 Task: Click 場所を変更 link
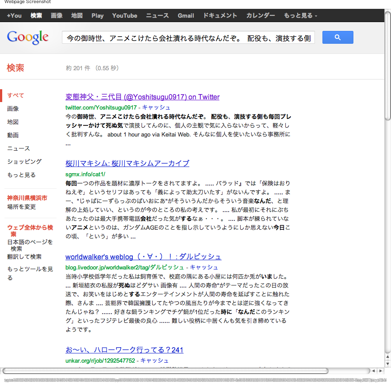coord(21,207)
